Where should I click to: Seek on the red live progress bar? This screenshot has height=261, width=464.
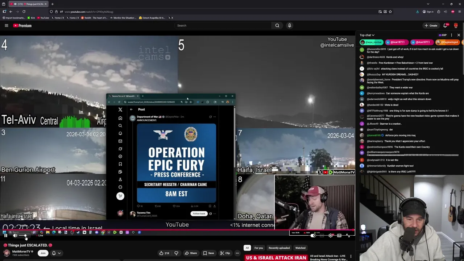point(178,230)
